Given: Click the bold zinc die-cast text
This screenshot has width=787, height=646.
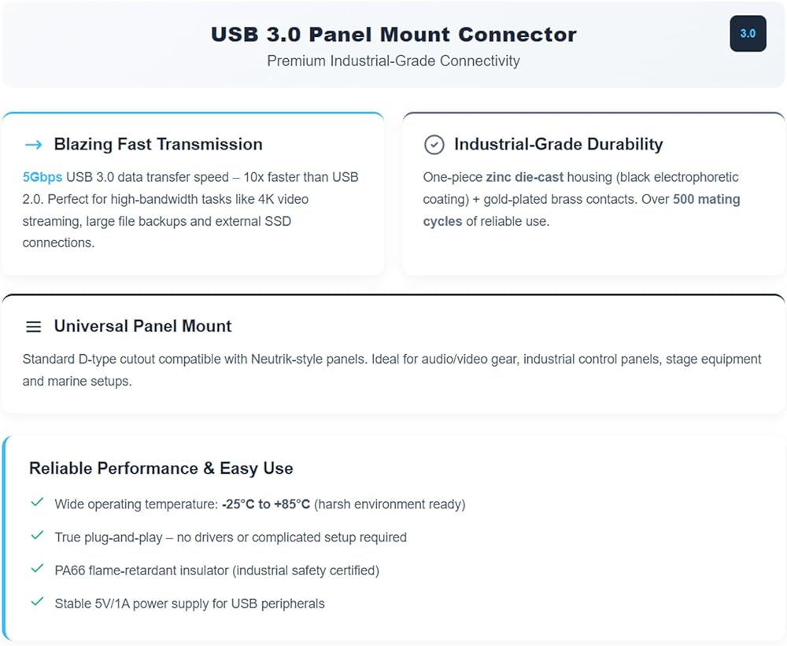Looking at the screenshot, I should pos(524,177).
